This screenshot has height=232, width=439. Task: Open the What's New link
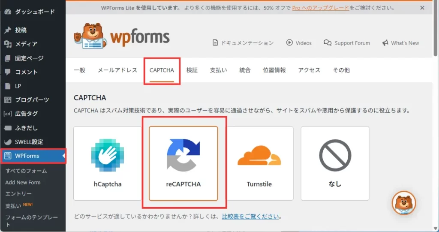pos(401,43)
